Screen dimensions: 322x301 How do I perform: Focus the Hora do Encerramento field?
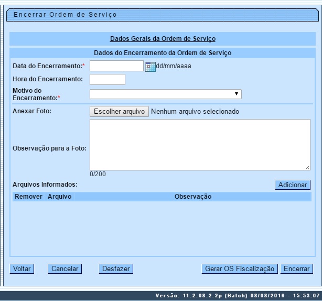[108, 79]
